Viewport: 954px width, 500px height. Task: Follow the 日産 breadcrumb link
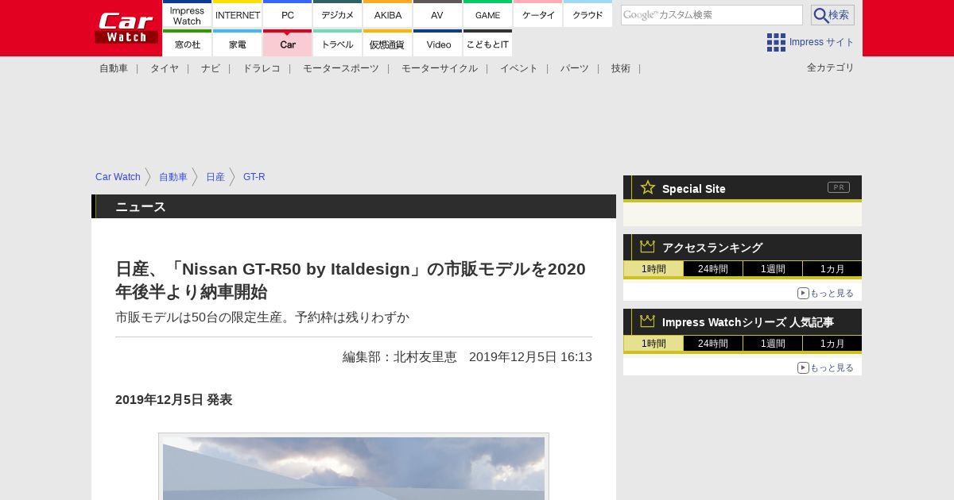tap(215, 177)
